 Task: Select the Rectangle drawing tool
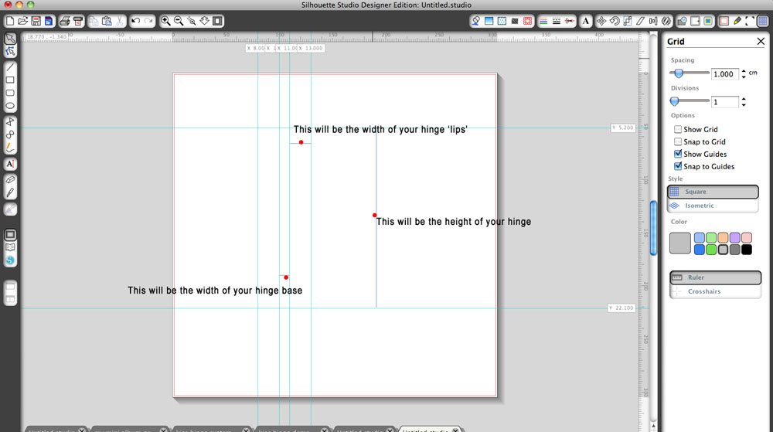[11, 80]
